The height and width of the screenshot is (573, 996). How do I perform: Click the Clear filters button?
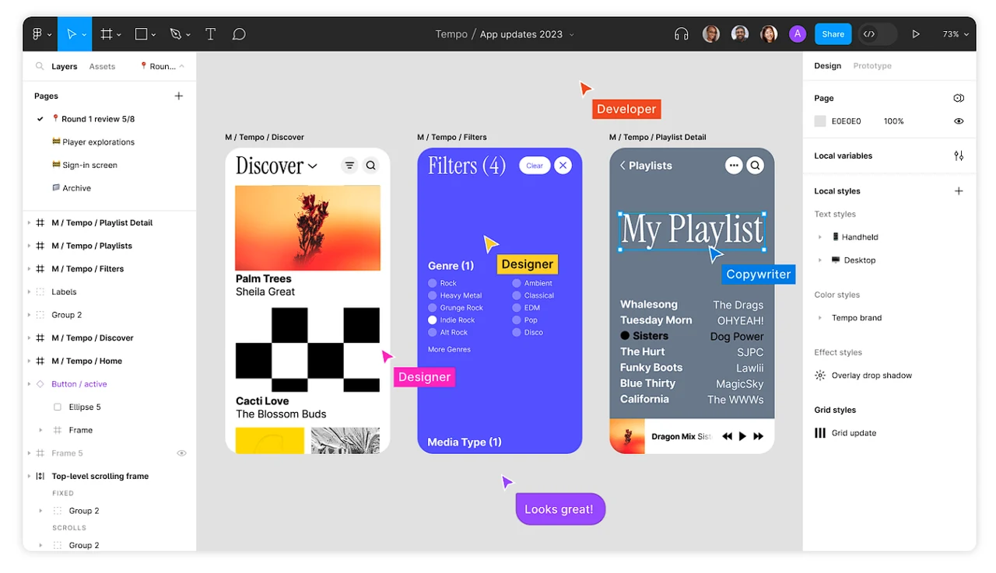535,165
